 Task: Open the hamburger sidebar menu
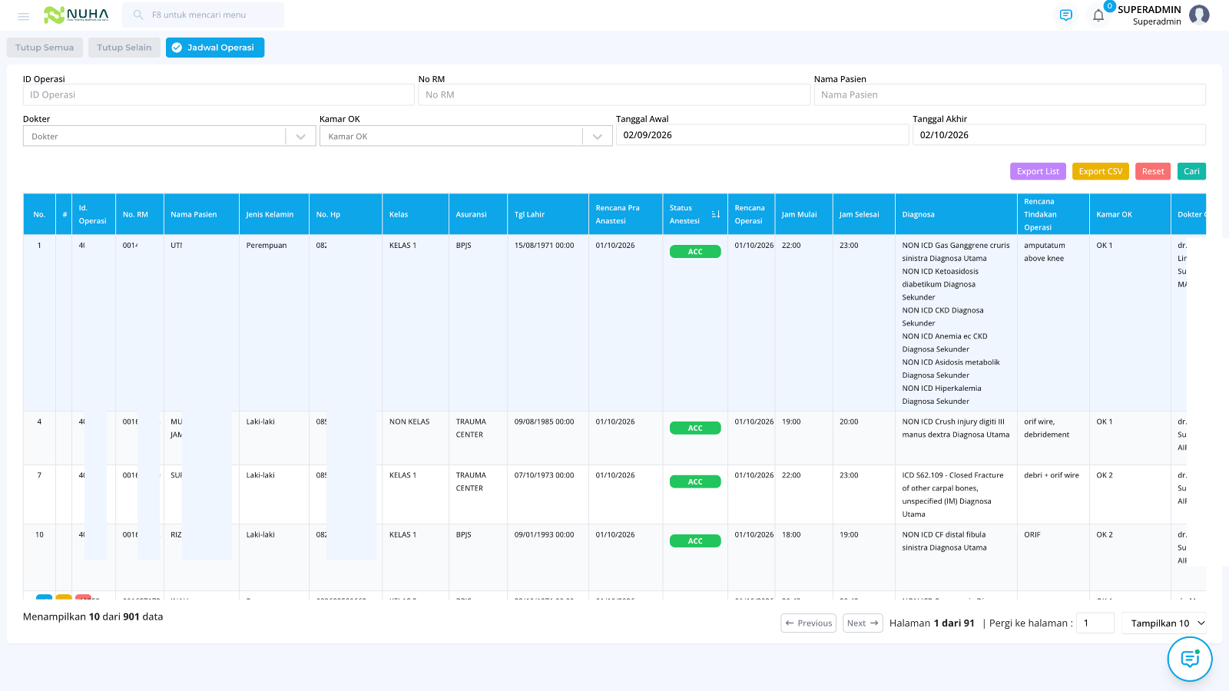[x=24, y=15]
